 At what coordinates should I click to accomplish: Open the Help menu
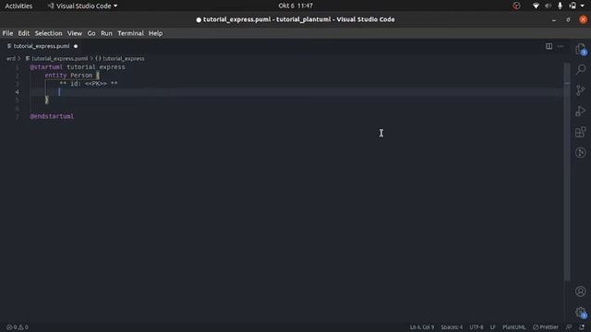155,33
